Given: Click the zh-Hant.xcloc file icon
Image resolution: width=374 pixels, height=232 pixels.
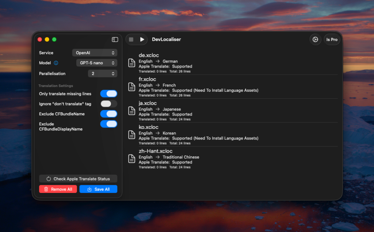Looking at the screenshot, I should [131, 159].
